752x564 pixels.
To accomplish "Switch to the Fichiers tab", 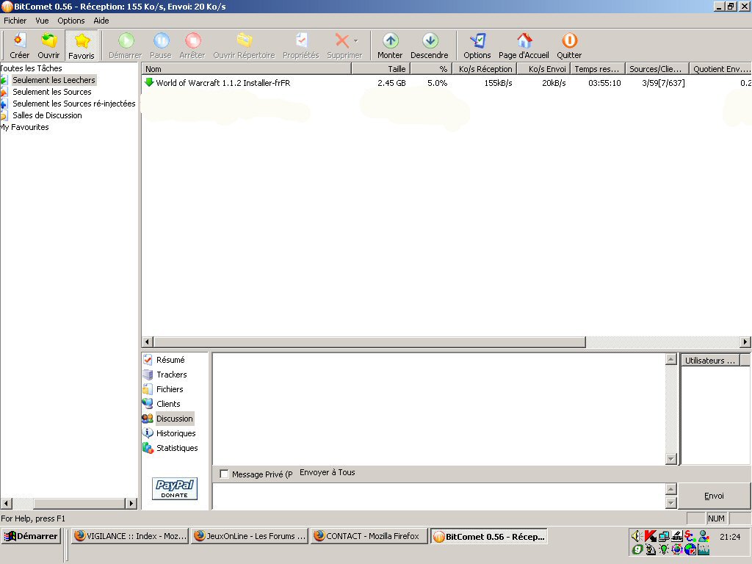I will 170,389.
